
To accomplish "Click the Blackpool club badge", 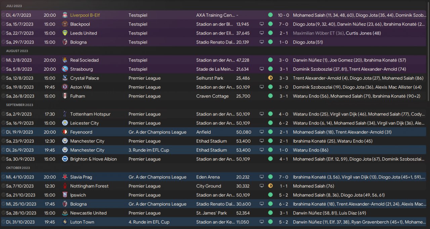I will [x=65, y=24].
